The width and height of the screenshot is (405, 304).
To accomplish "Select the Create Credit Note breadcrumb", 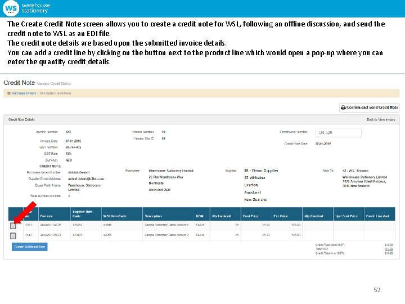I will 56,93.
